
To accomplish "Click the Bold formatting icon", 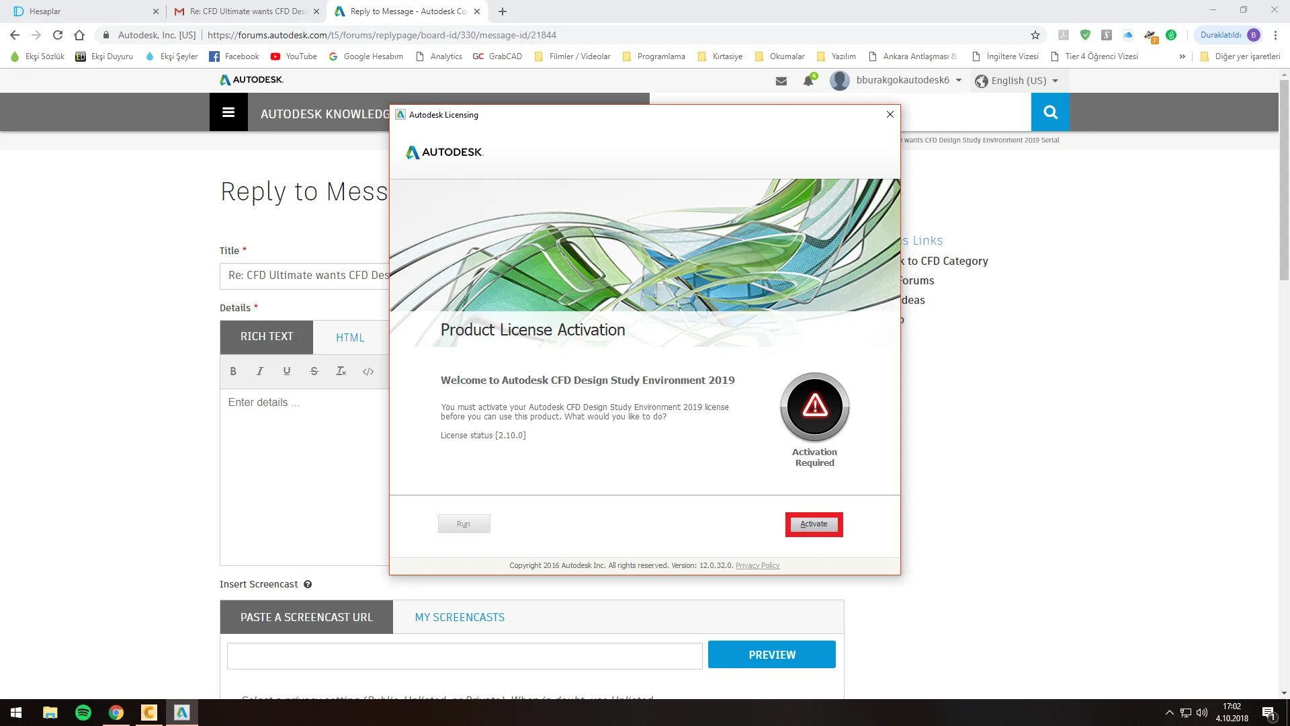I will point(233,371).
